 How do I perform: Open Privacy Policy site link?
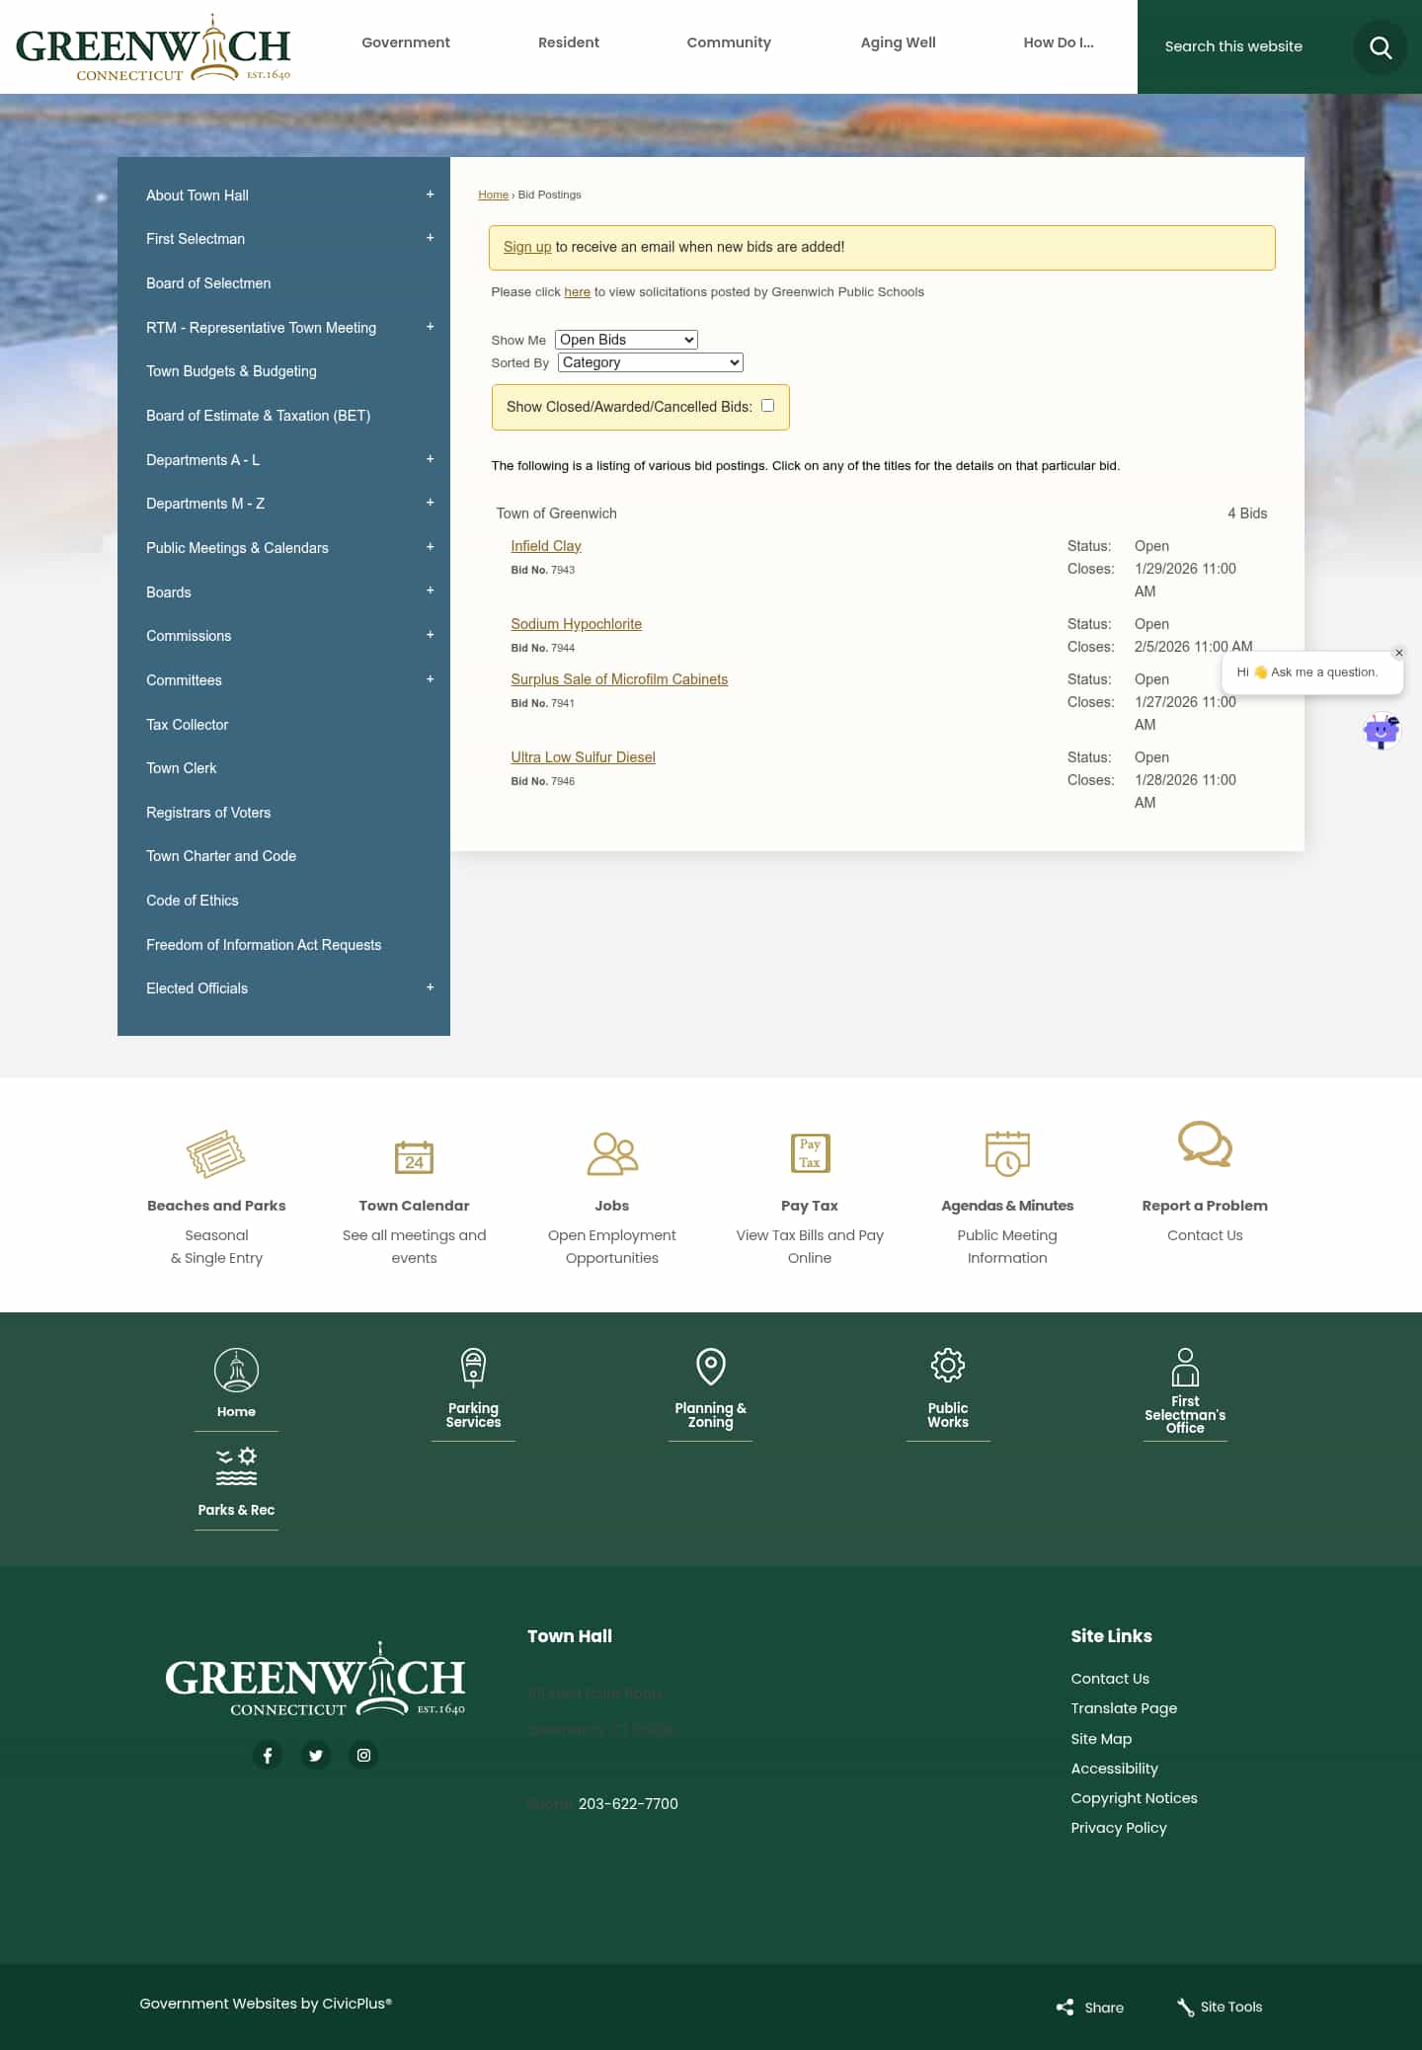pos(1119,1828)
